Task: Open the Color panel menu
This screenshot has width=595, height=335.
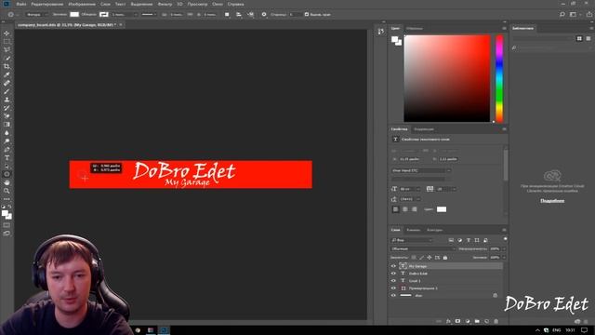Action: [x=504, y=29]
